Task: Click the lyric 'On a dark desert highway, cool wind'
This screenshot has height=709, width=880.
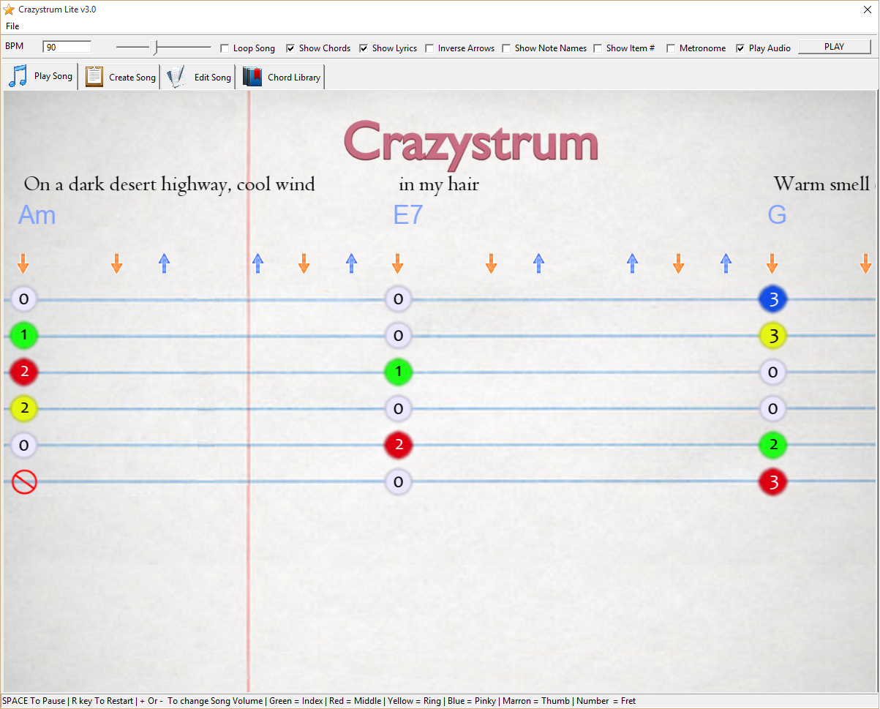Action: [170, 184]
